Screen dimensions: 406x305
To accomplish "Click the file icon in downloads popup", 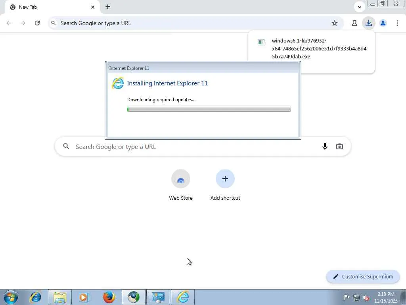I will click(x=261, y=42).
